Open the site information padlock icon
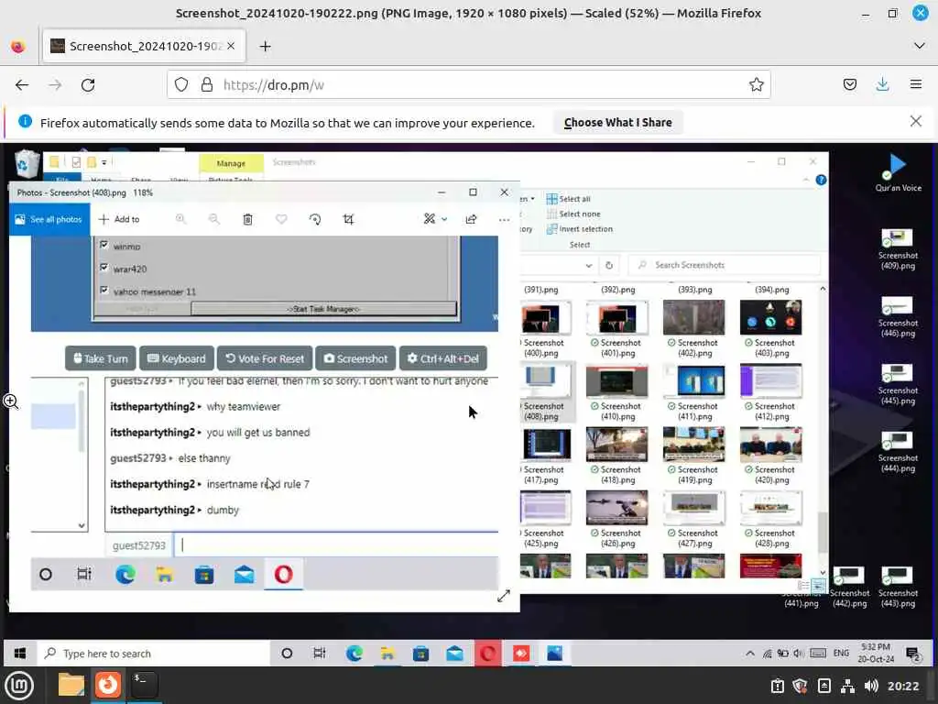This screenshot has height=704, width=938. click(x=207, y=85)
